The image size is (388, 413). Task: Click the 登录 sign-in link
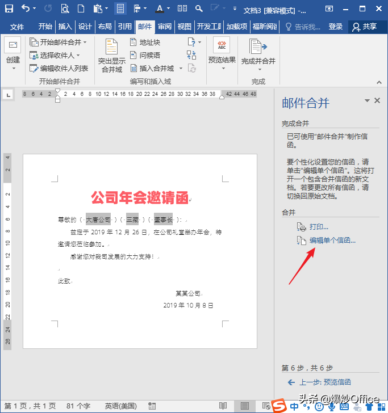click(x=336, y=27)
